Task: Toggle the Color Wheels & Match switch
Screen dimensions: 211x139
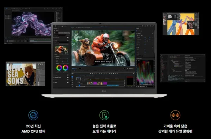Action: point(68,77)
